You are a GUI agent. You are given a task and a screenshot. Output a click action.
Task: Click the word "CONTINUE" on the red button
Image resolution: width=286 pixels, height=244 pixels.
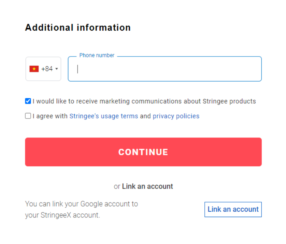[143, 152]
